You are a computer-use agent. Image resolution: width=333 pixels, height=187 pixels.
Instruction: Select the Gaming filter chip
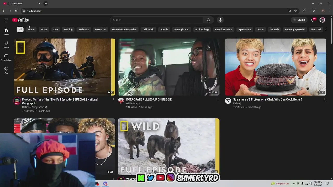pyautogui.click(x=68, y=29)
